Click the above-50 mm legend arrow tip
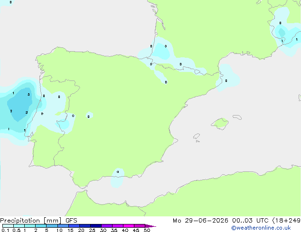 pyautogui.click(x=150, y=226)
